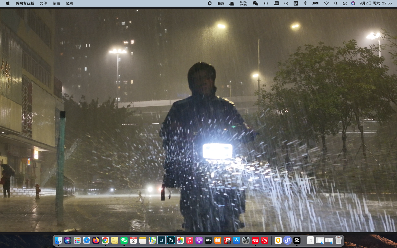Click the memory-chip menu bar icon
This screenshot has width=397, height=248.
coord(276,3)
